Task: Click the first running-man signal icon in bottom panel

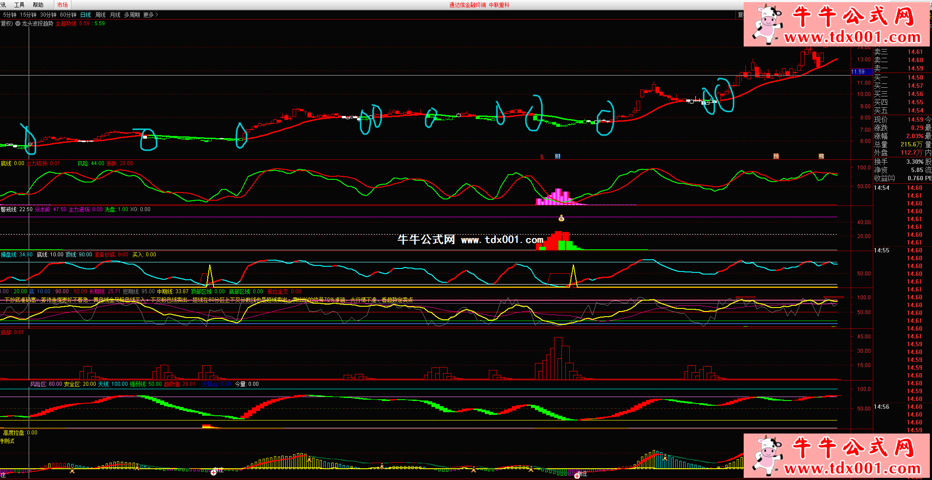Action: pyautogui.click(x=72, y=470)
